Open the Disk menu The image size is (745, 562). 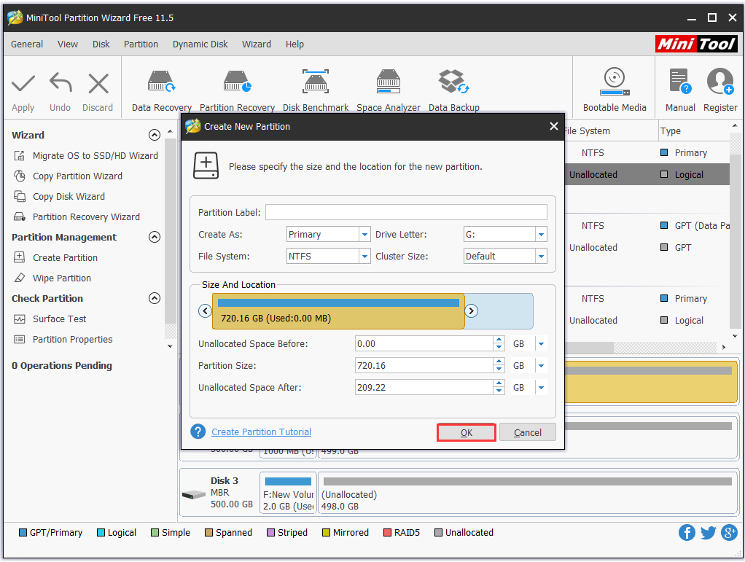[101, 44]
